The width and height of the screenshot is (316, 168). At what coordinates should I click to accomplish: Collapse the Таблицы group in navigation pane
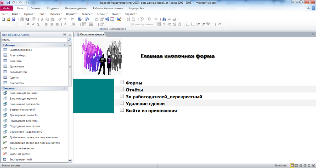point(64,45)
